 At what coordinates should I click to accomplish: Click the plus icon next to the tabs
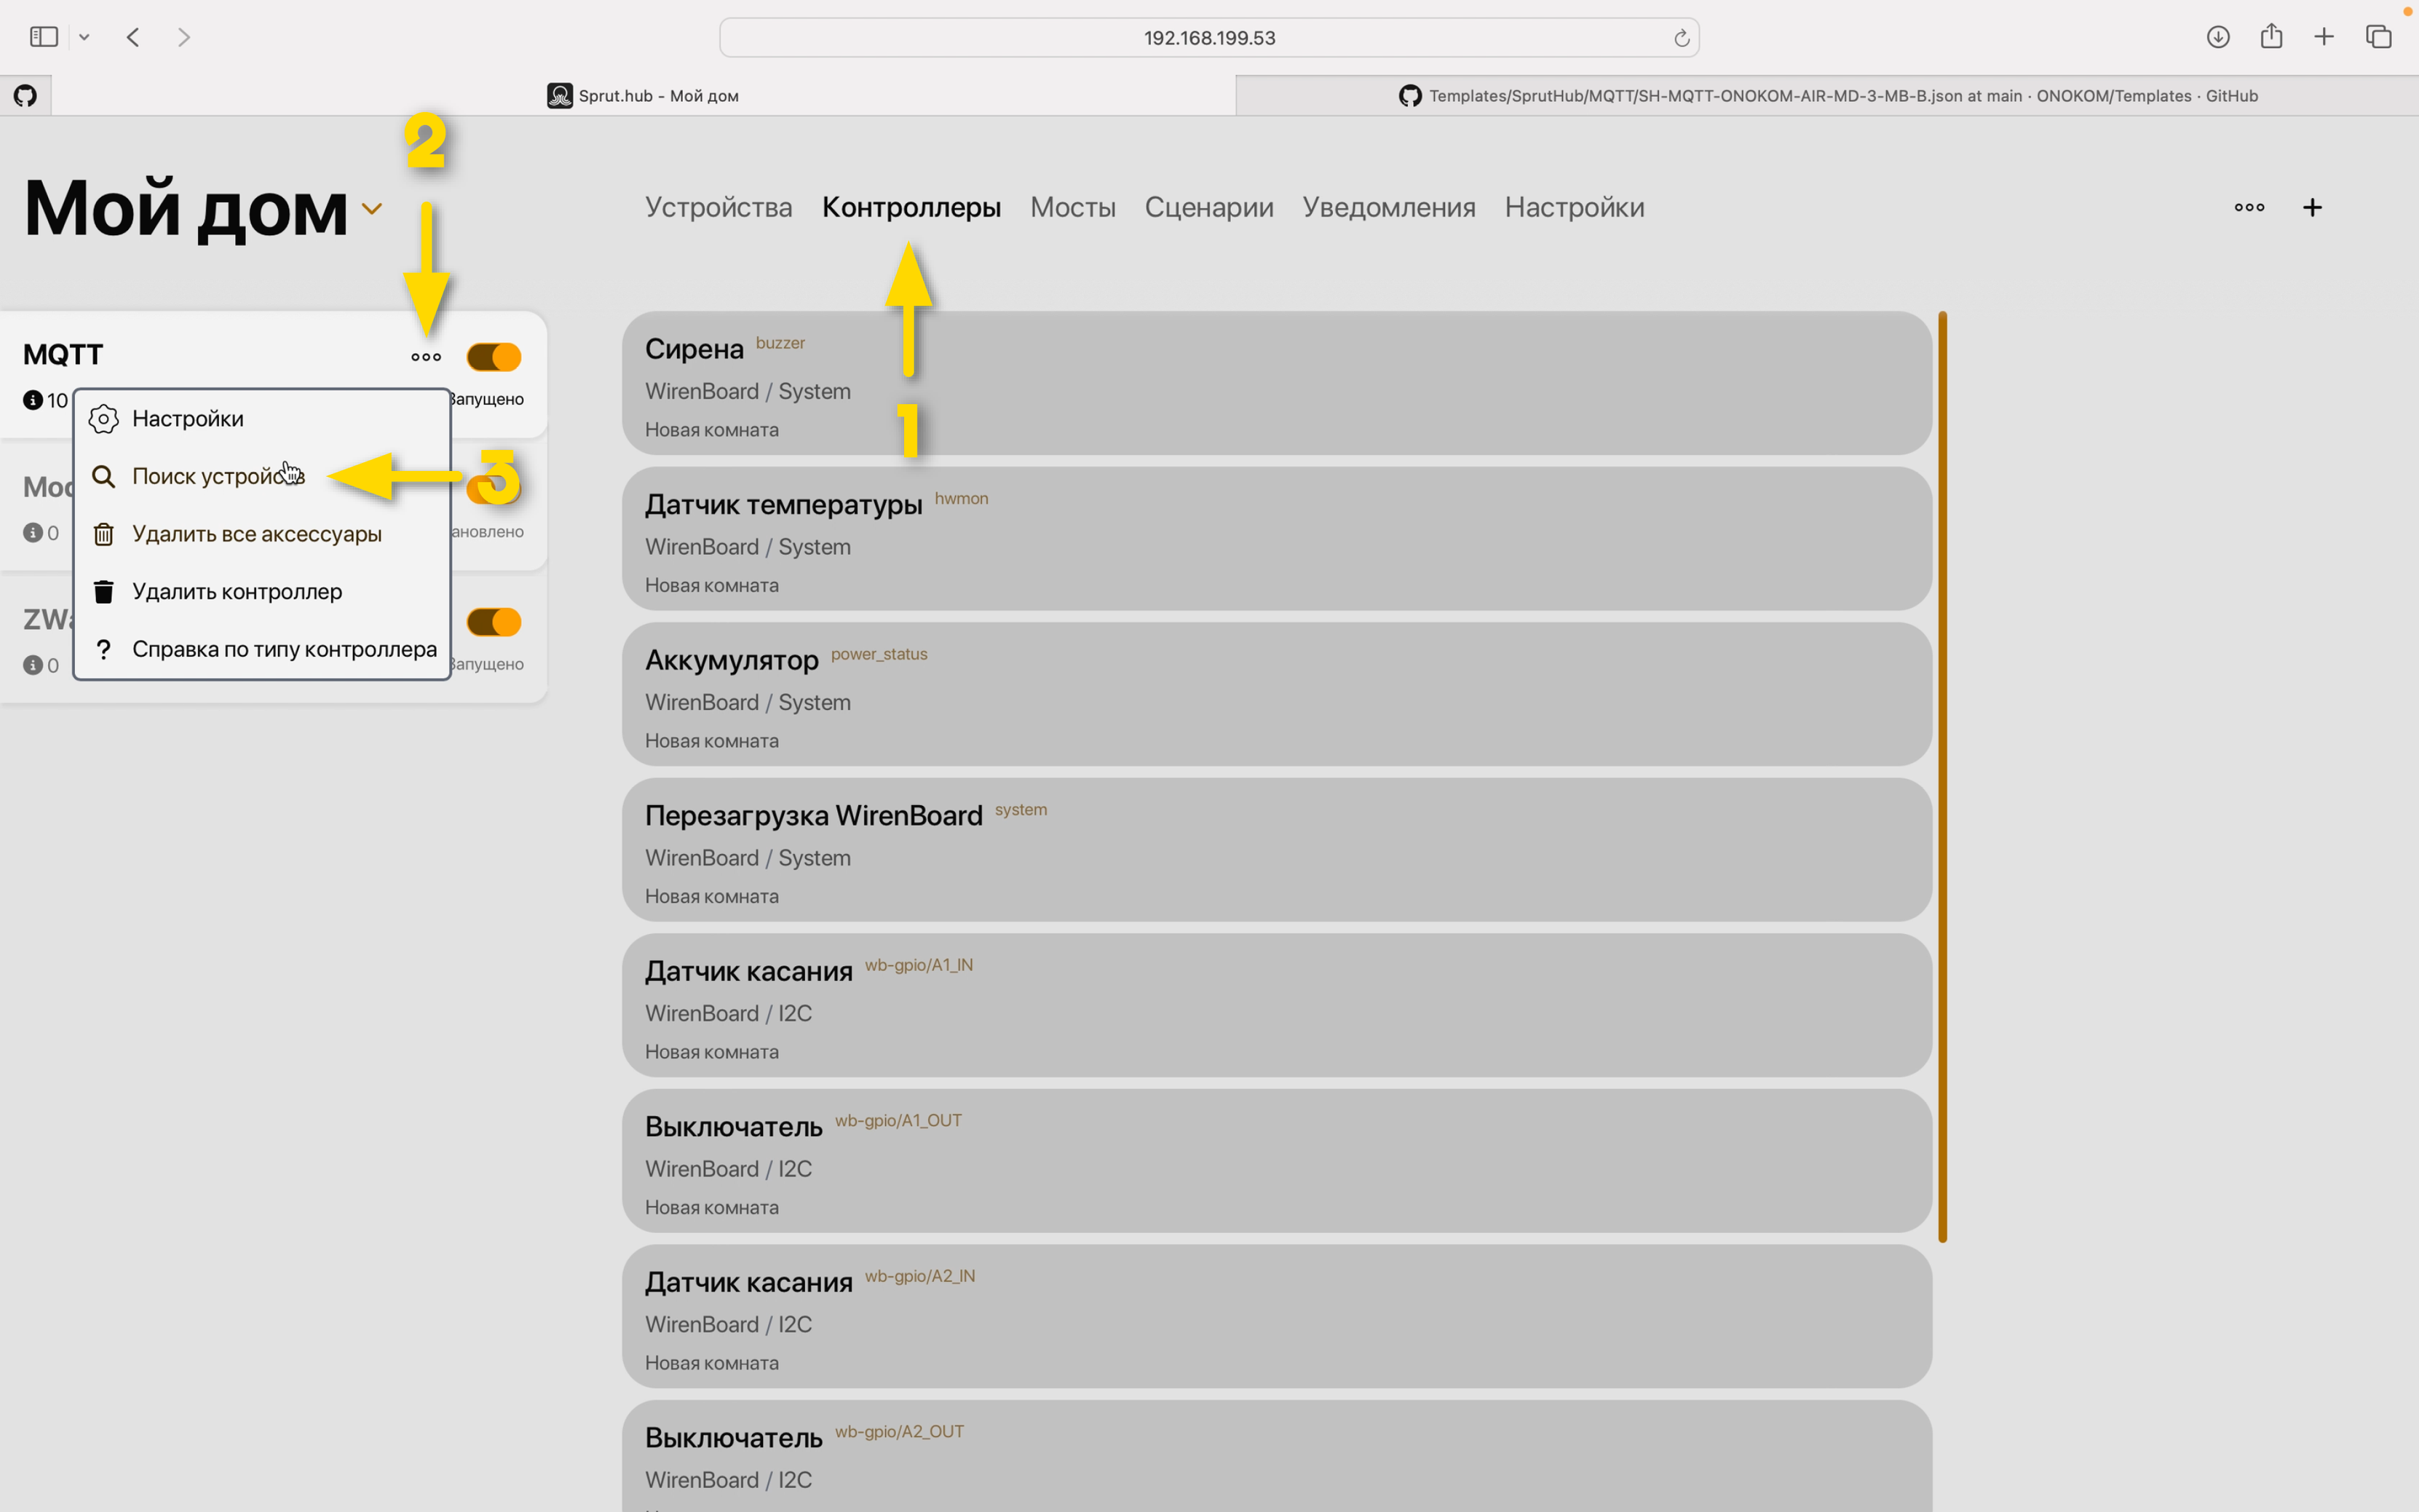[2312, 207]
